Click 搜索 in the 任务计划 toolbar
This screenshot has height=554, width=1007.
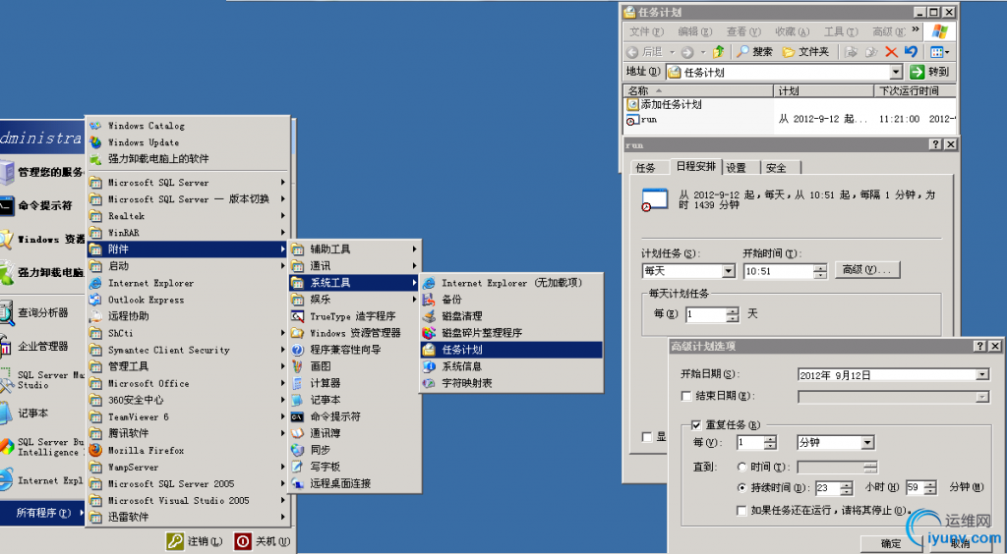754,52
